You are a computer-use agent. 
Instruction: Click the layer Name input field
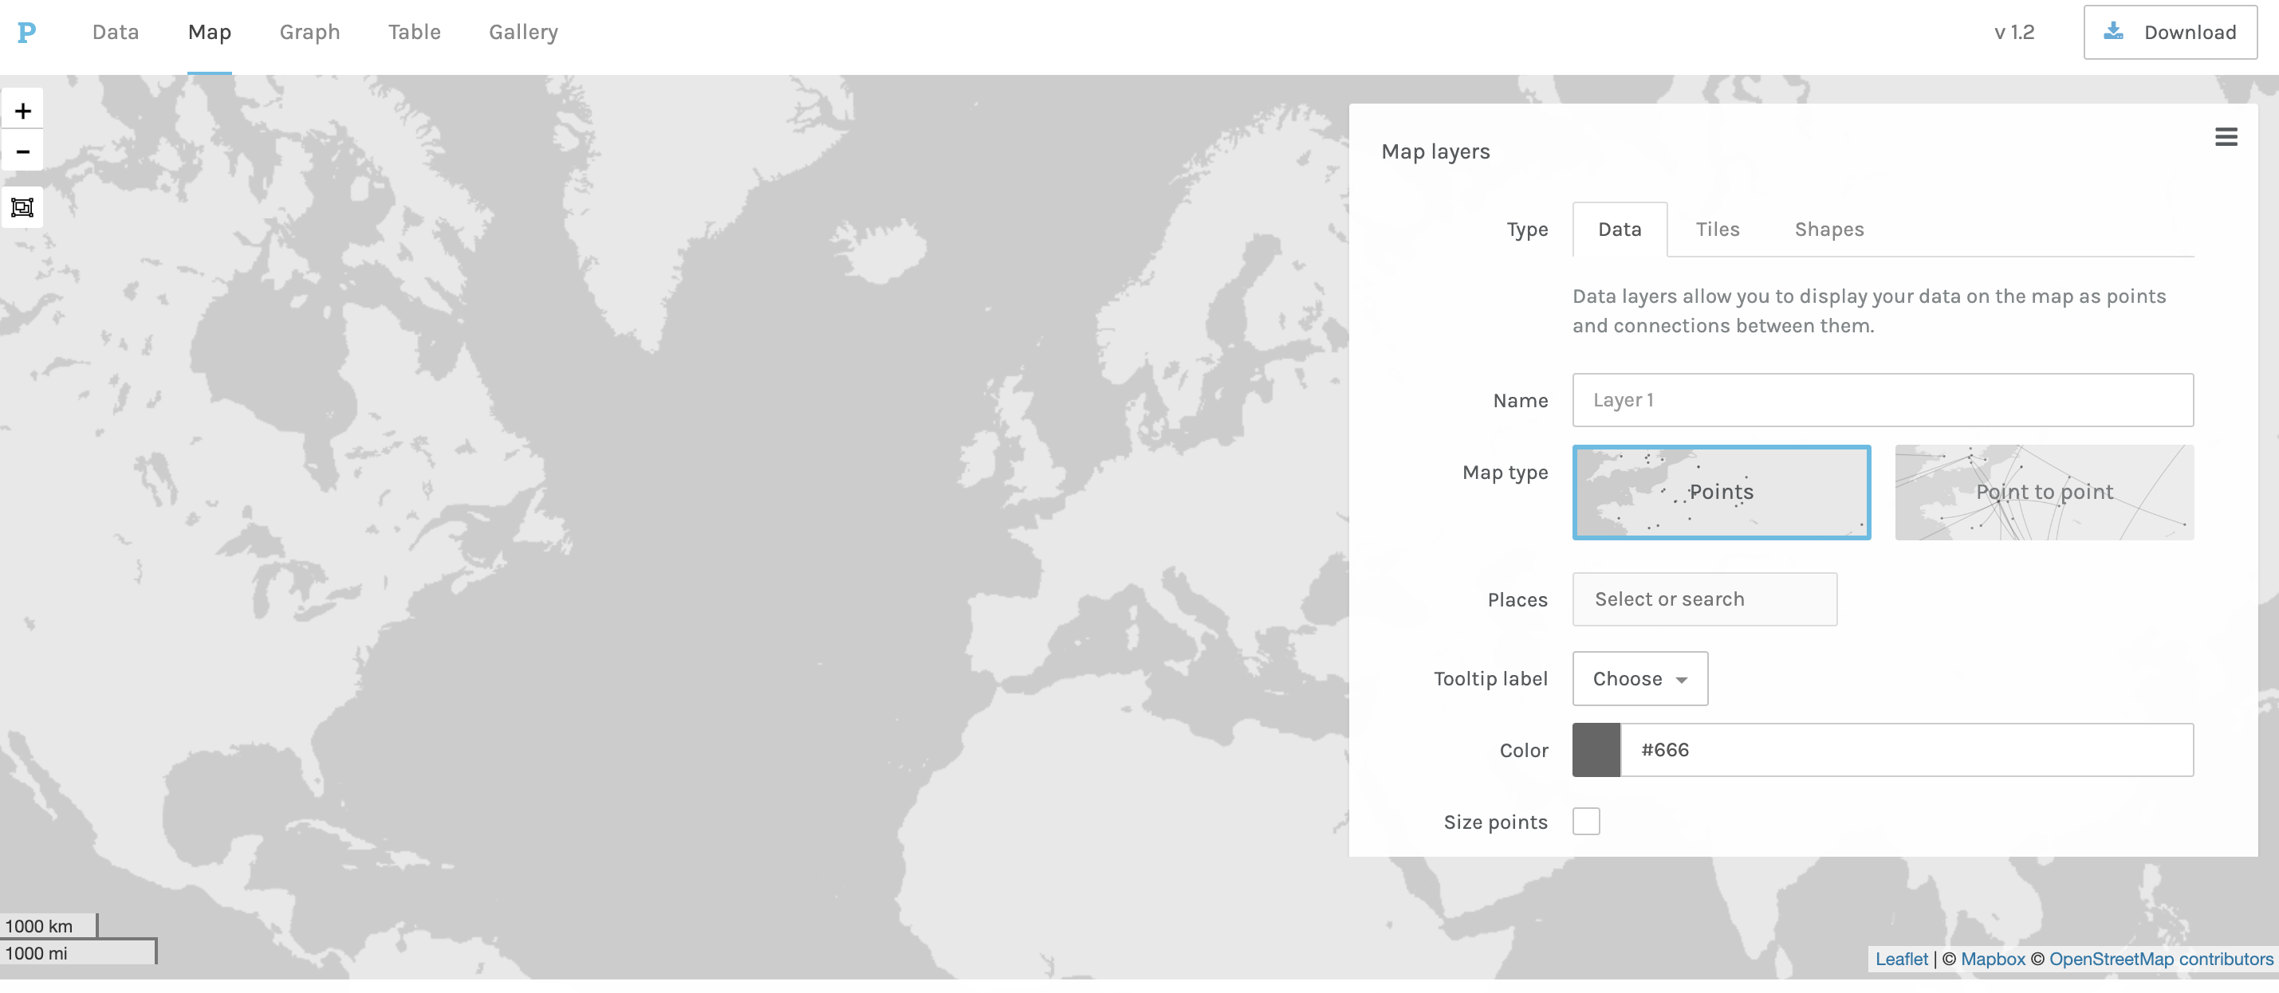(x=1882, y=401)
